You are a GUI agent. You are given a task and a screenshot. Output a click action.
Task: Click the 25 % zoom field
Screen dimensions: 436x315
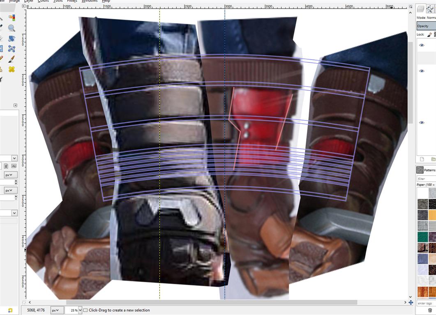72,310
